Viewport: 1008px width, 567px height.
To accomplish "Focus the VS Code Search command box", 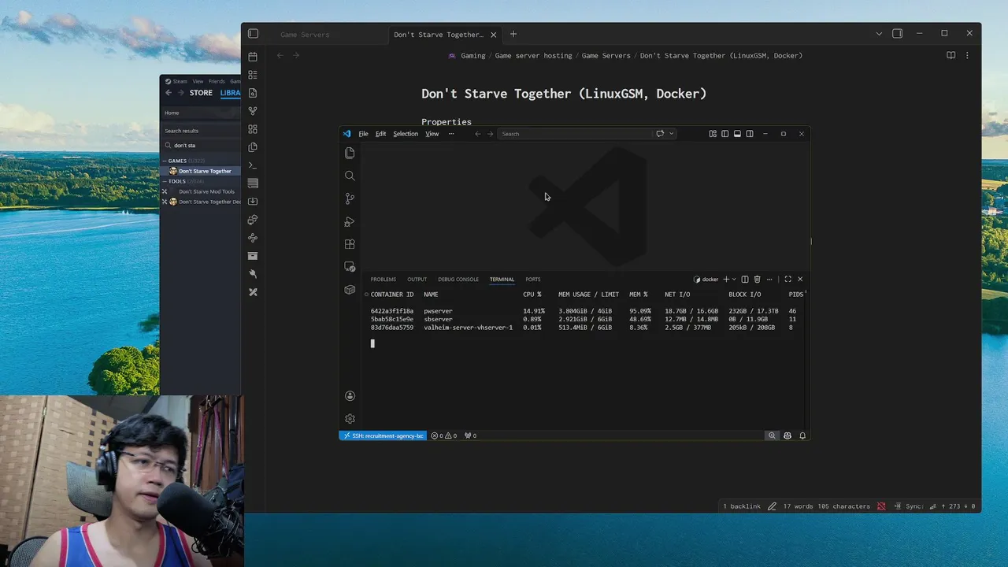I will click(x=575, y=134).
